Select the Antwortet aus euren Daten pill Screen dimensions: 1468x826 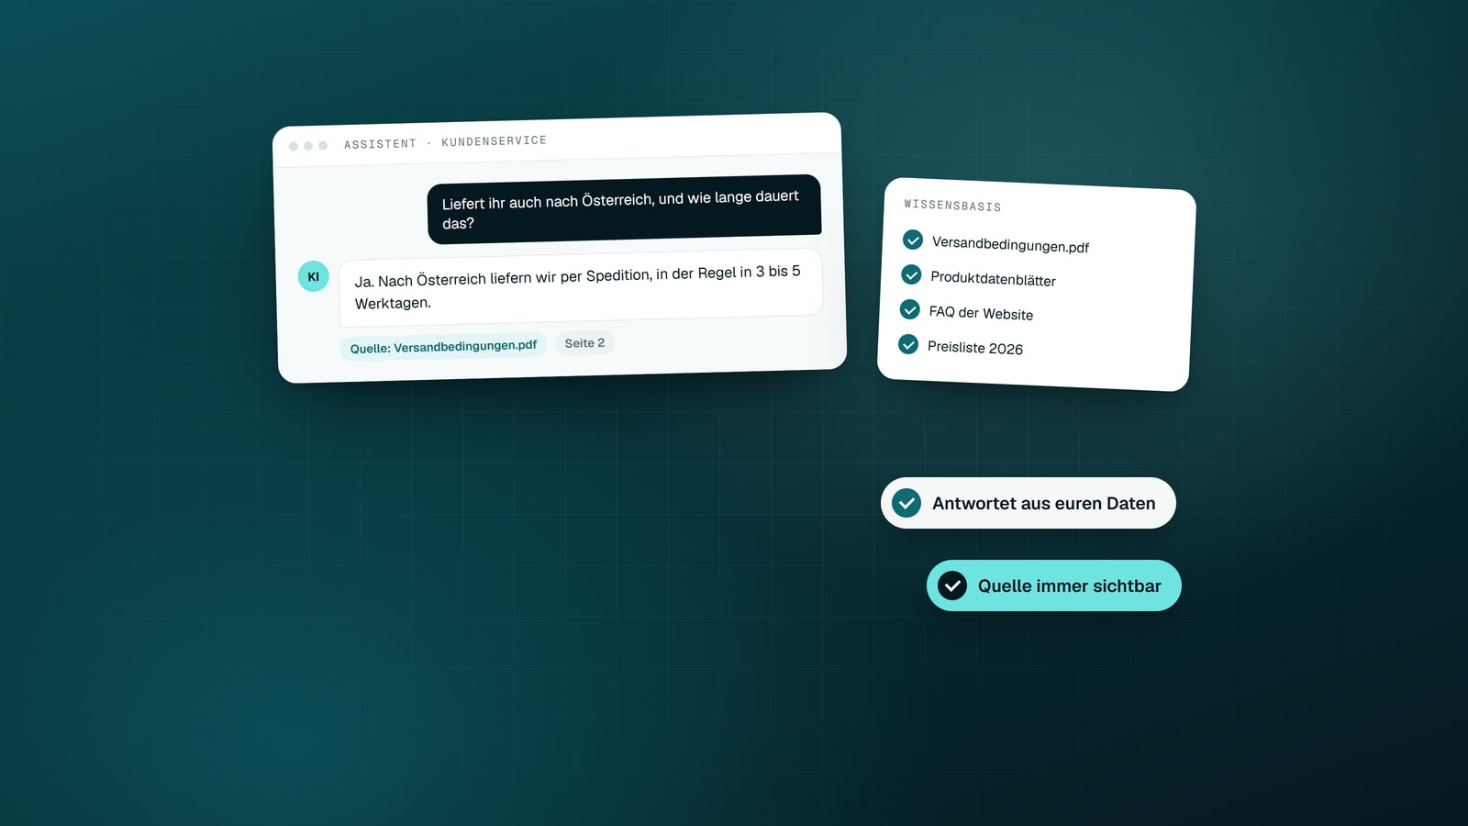(x=1028, y=503)
